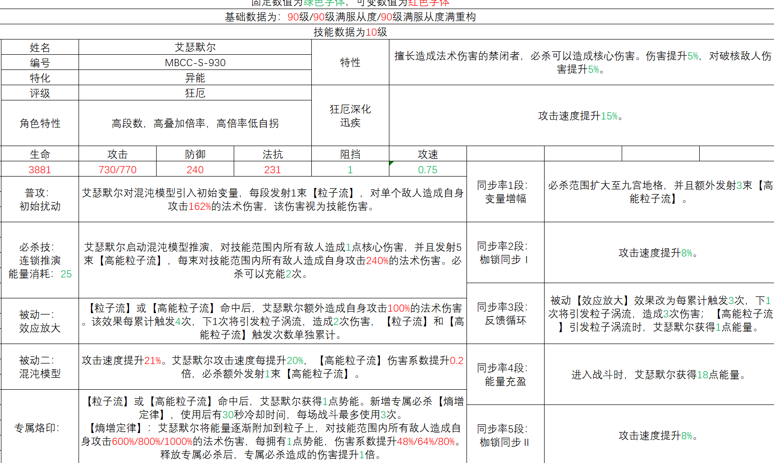Select the 异能 specialization cell
This screenshot has height=463, width=774.
pos(195,78)
